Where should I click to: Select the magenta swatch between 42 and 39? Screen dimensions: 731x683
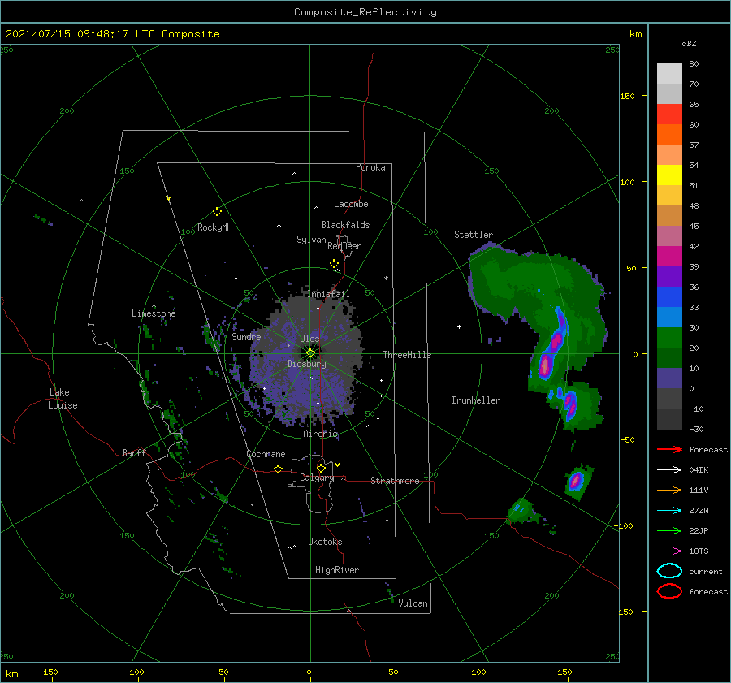pyautogui.click(x=669, y=256)
